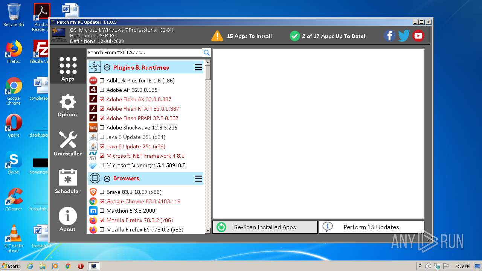Uncheck Adobe Flash NPAPI 32.0.0.387
The image size is (482, 271).
(x=102, y=109)
